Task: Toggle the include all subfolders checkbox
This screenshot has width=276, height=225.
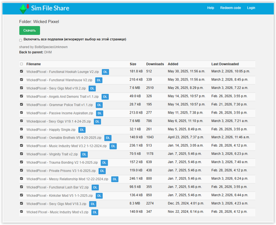Action: (20, 40)
